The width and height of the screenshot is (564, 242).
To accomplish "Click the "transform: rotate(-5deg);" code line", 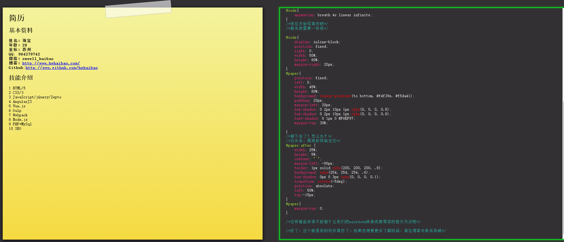I will [321, 181].
